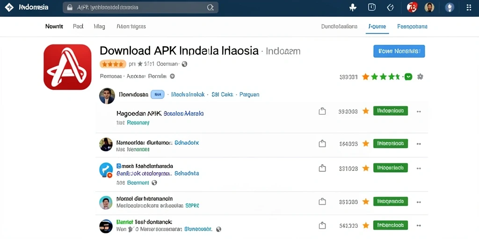Image resolution: width=479 pixels, height=239 pixels.
Task: Click star icon in Hagoedan APK row
Action: [366, 111]
